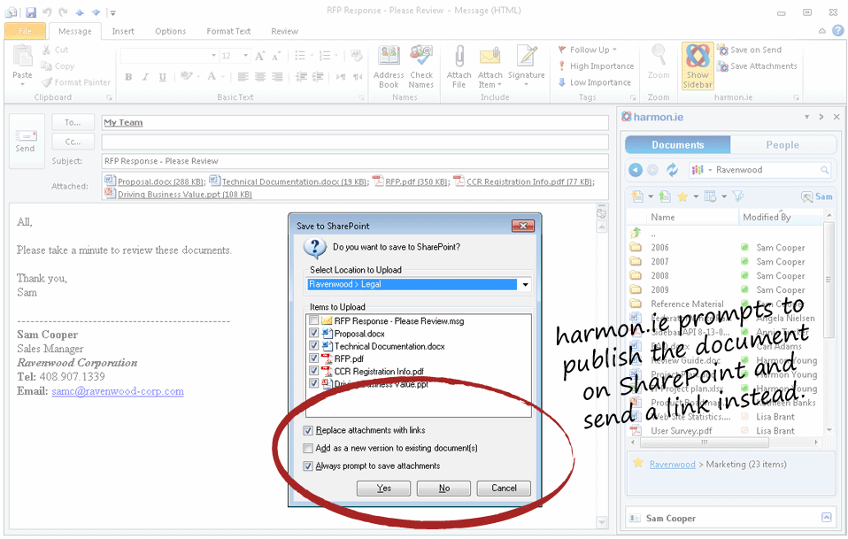Screen dimensions: 848x539
Task: Open the samc@ravenwood-corp.com email link
Action: click(118, 391)
